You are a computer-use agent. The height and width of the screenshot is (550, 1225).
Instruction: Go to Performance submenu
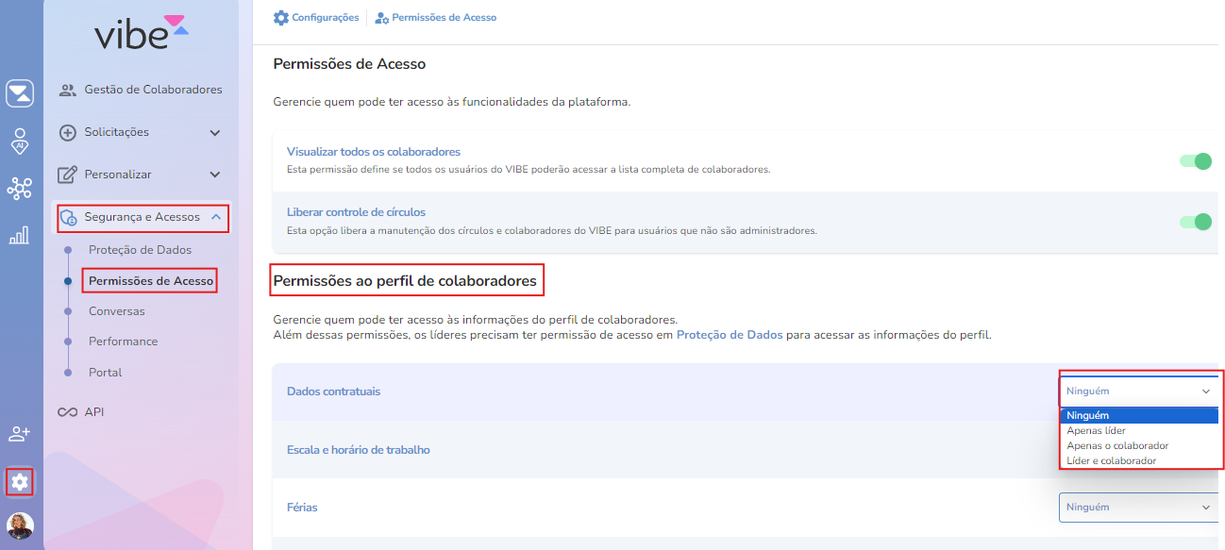[x=123, y=342]
